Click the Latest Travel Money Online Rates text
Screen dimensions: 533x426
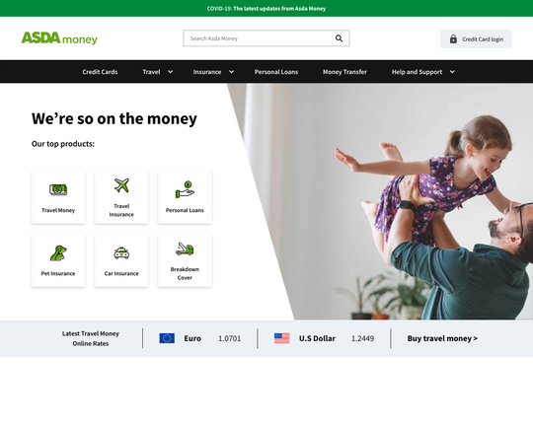coord(91,338)
